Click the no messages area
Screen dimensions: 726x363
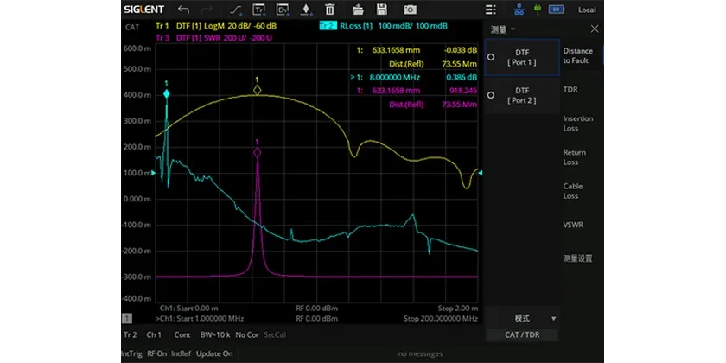tap(420, 354)
